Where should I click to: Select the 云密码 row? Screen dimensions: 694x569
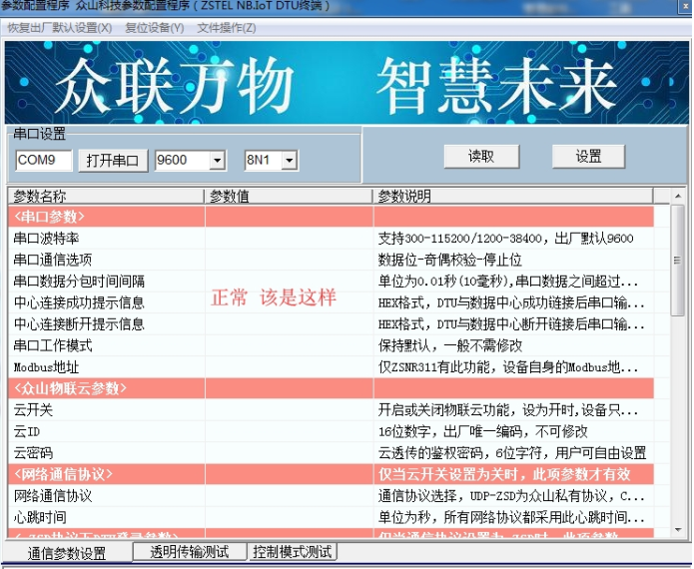pyautogui.click(x=331, y=453)
